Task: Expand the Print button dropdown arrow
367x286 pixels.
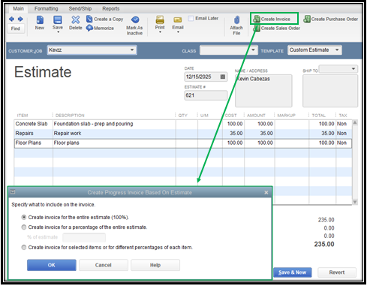Action: pyautogui.click(x=160, y=32)
